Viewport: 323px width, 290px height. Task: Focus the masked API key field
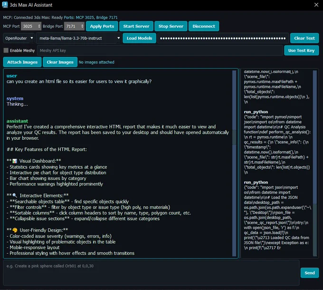(223, 38)
